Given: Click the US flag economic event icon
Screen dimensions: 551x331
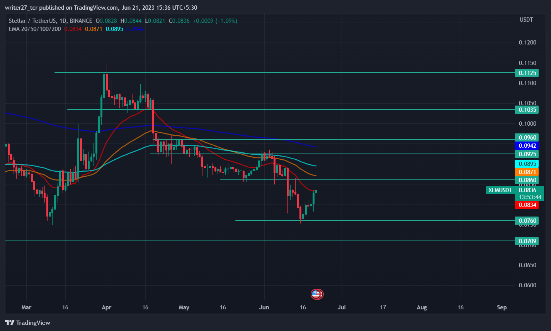Looking at the screenshot, I should [317, 294].
